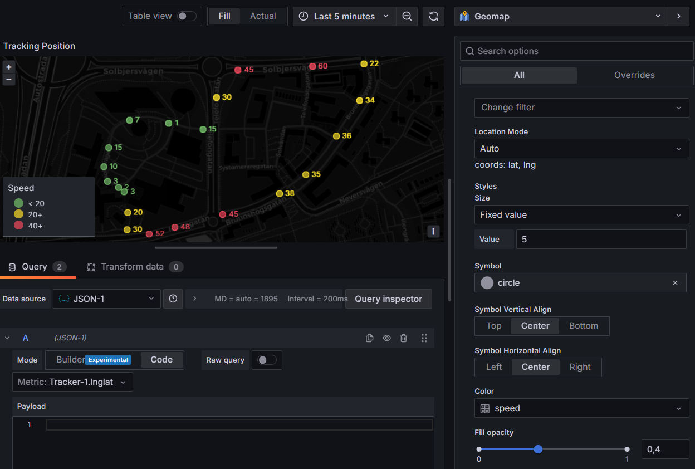Viewport: 695px width, 469px height.
Task: Toggle the Table view switch
Action: pos(187,16)
